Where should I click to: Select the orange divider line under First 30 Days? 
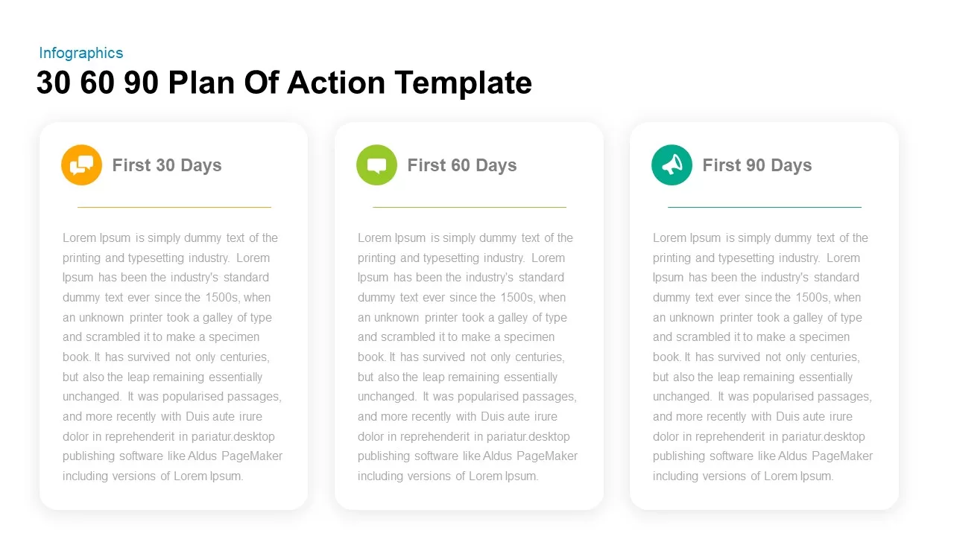pos(174,207)
